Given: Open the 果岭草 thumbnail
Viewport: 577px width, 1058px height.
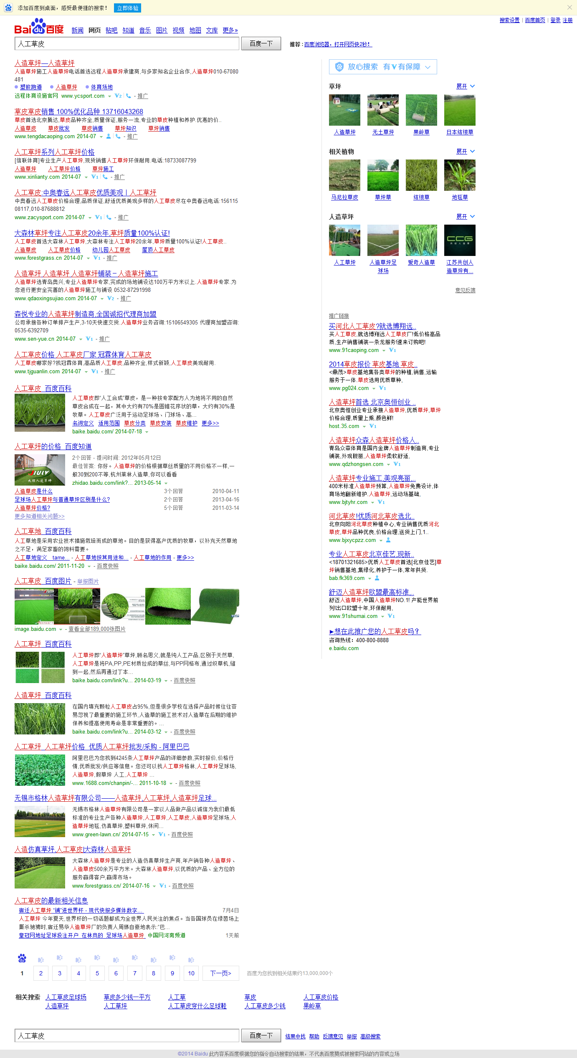Looking at the screenshot, I should pos(421,110).
